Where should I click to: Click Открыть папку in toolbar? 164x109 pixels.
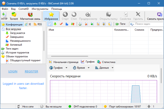point(108,16)
